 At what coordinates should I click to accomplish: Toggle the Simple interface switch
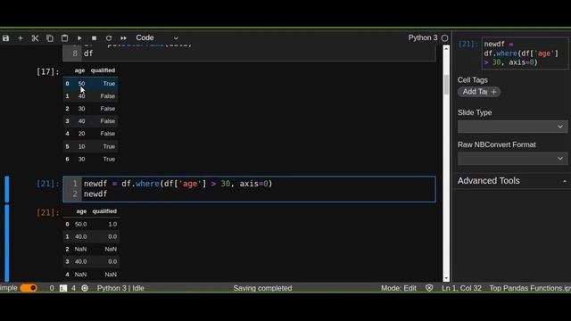click(29, 288)
